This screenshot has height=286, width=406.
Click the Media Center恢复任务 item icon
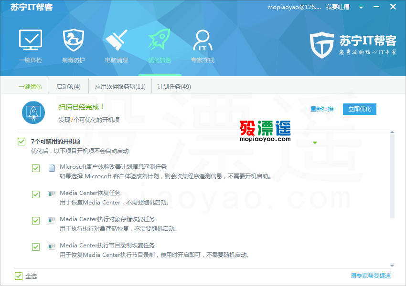[52, 194]
